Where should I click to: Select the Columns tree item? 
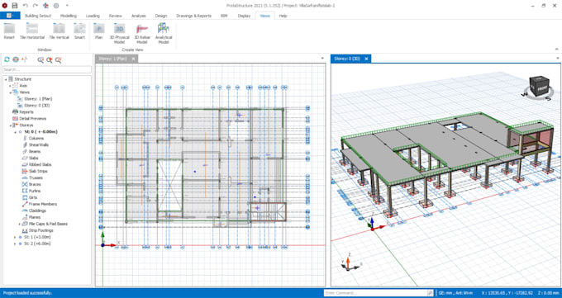36,138
